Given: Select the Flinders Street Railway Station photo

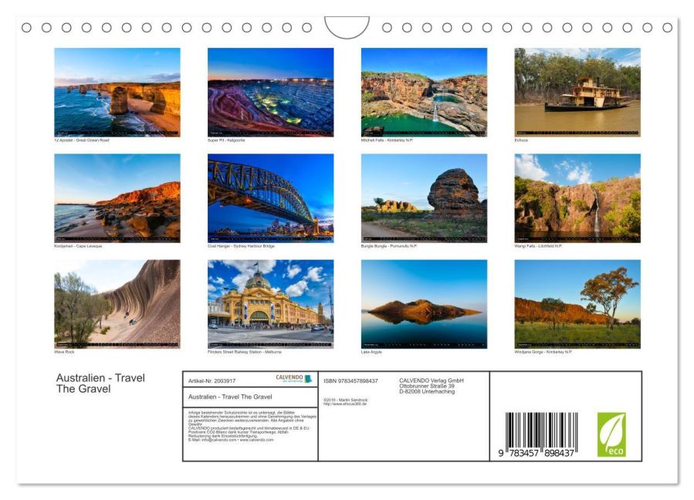Looking at the screenshot, I should pyautogui.click(x=270, y=303).
